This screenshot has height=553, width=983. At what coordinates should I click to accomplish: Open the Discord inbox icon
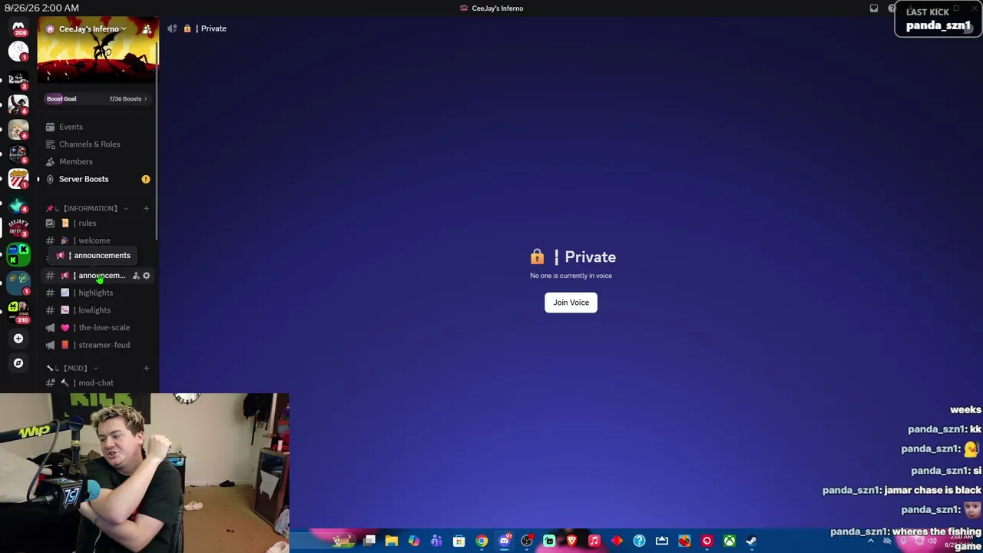click(874, 8)
